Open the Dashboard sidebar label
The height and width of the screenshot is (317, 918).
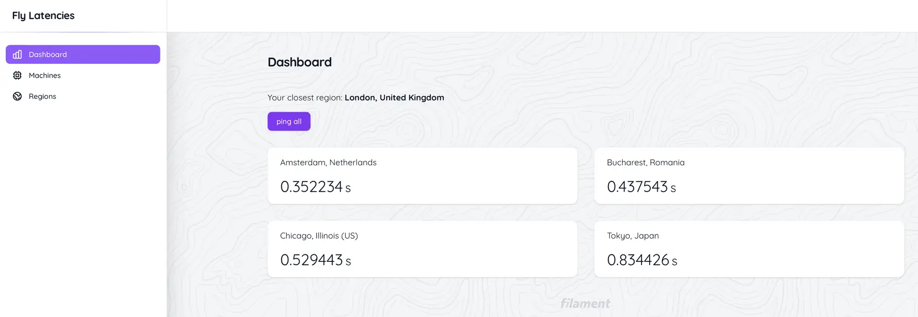pos(48,55)
